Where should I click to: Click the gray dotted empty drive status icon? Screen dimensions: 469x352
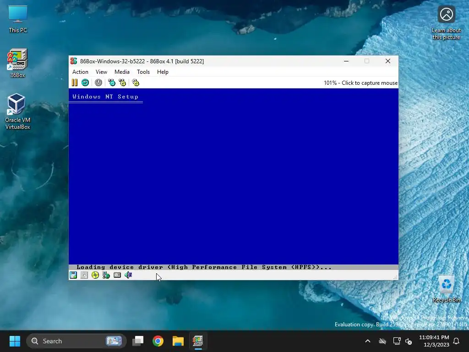[84, 275]
